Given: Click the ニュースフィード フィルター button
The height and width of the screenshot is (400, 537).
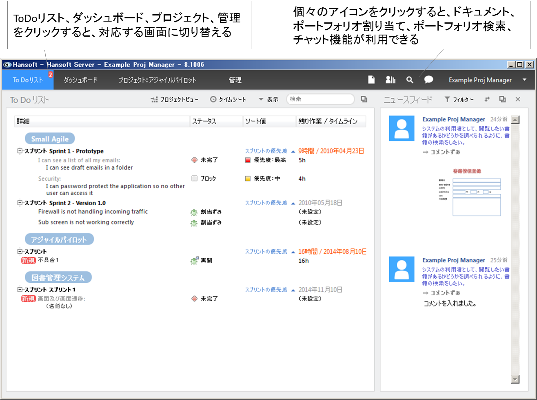Looking at the screenshot, I should tap(459, 99).
